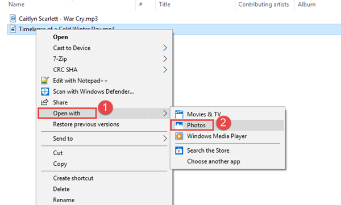Choose Edit with Notepad++

(x=105, y=81)
